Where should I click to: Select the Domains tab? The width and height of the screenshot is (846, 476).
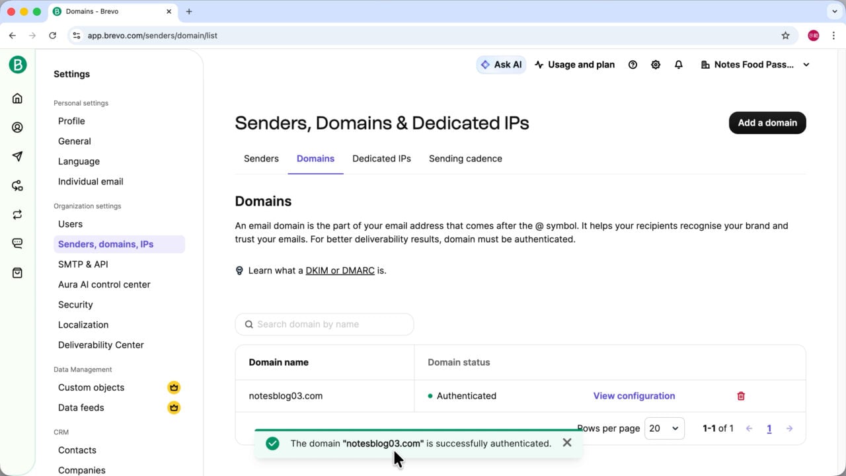point(315,159)
